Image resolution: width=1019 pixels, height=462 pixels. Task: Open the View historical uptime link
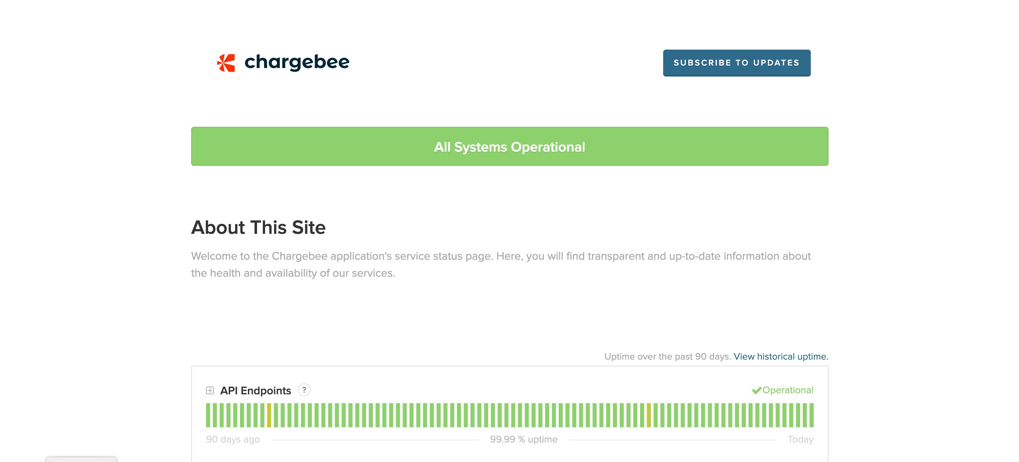tap(780, 356)
